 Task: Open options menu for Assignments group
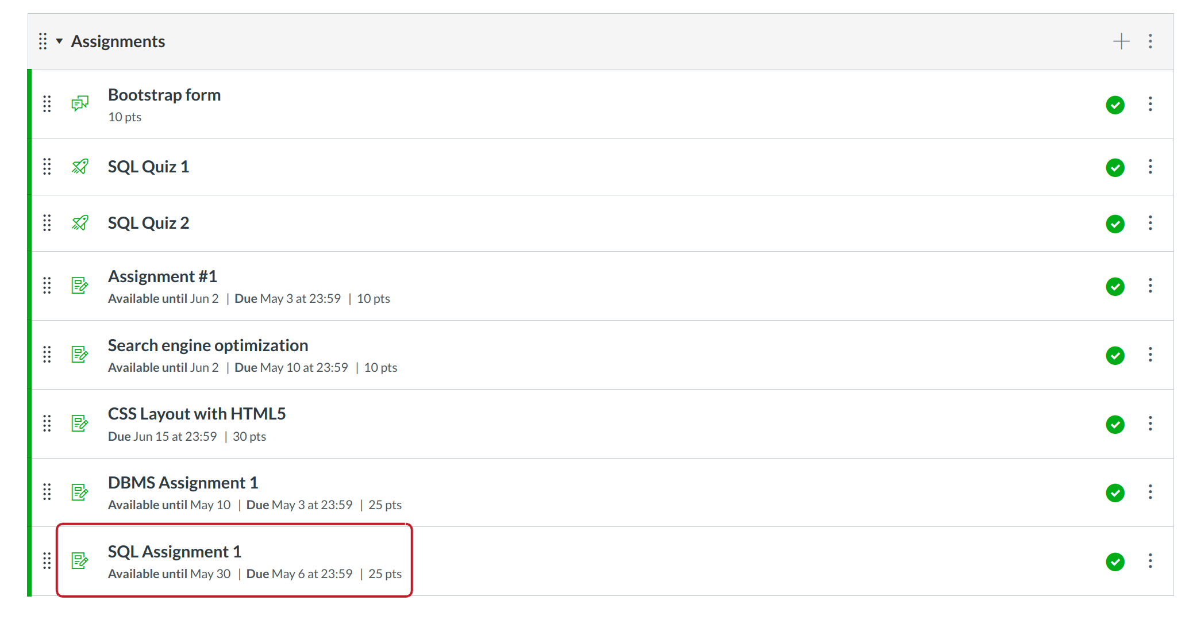(1150, 41)
